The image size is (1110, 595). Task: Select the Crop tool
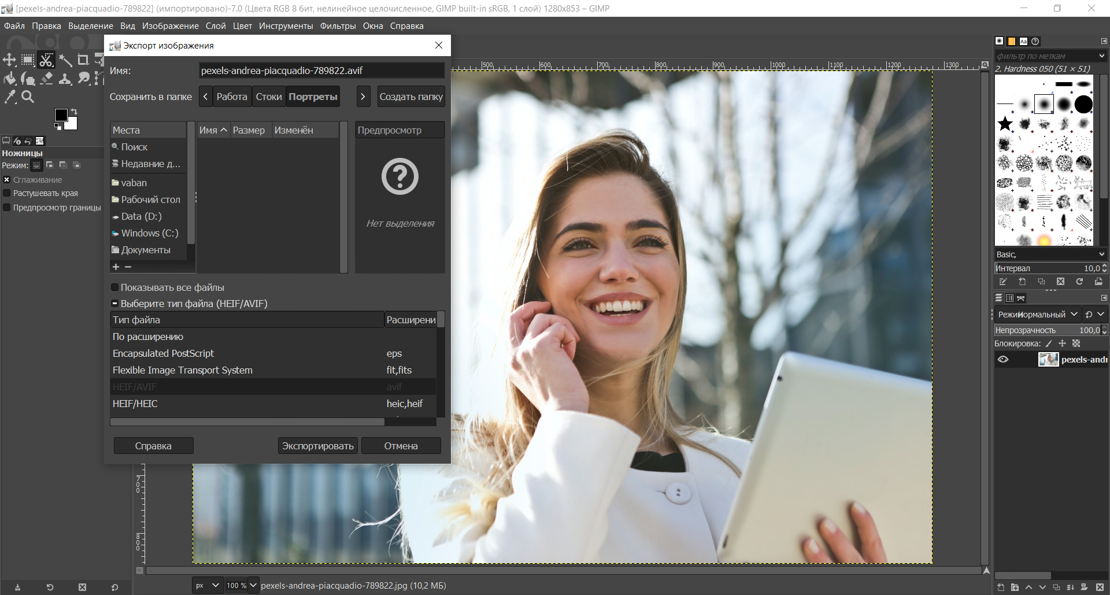coord(83,60)
